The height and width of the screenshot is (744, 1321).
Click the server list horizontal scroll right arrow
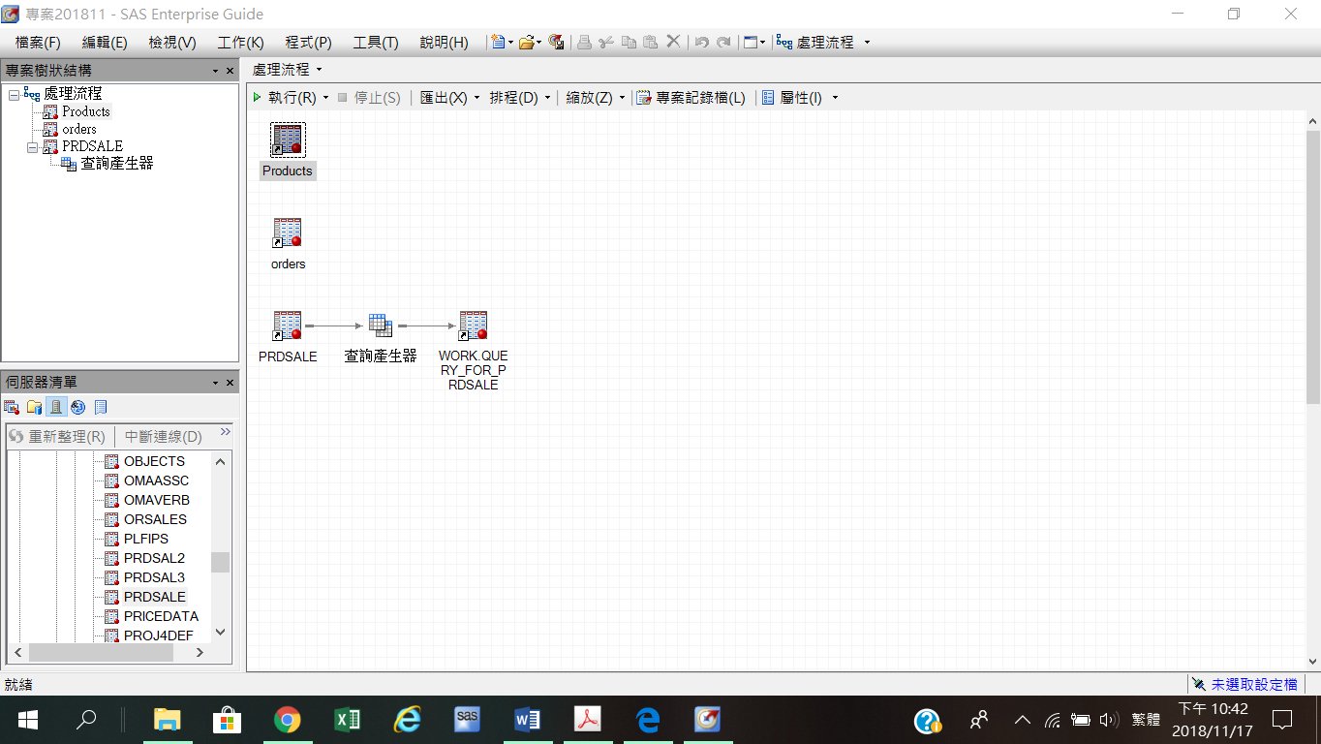point(200,653)
